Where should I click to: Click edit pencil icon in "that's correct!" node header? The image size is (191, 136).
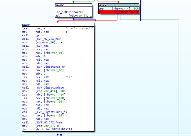click(27, 25)
